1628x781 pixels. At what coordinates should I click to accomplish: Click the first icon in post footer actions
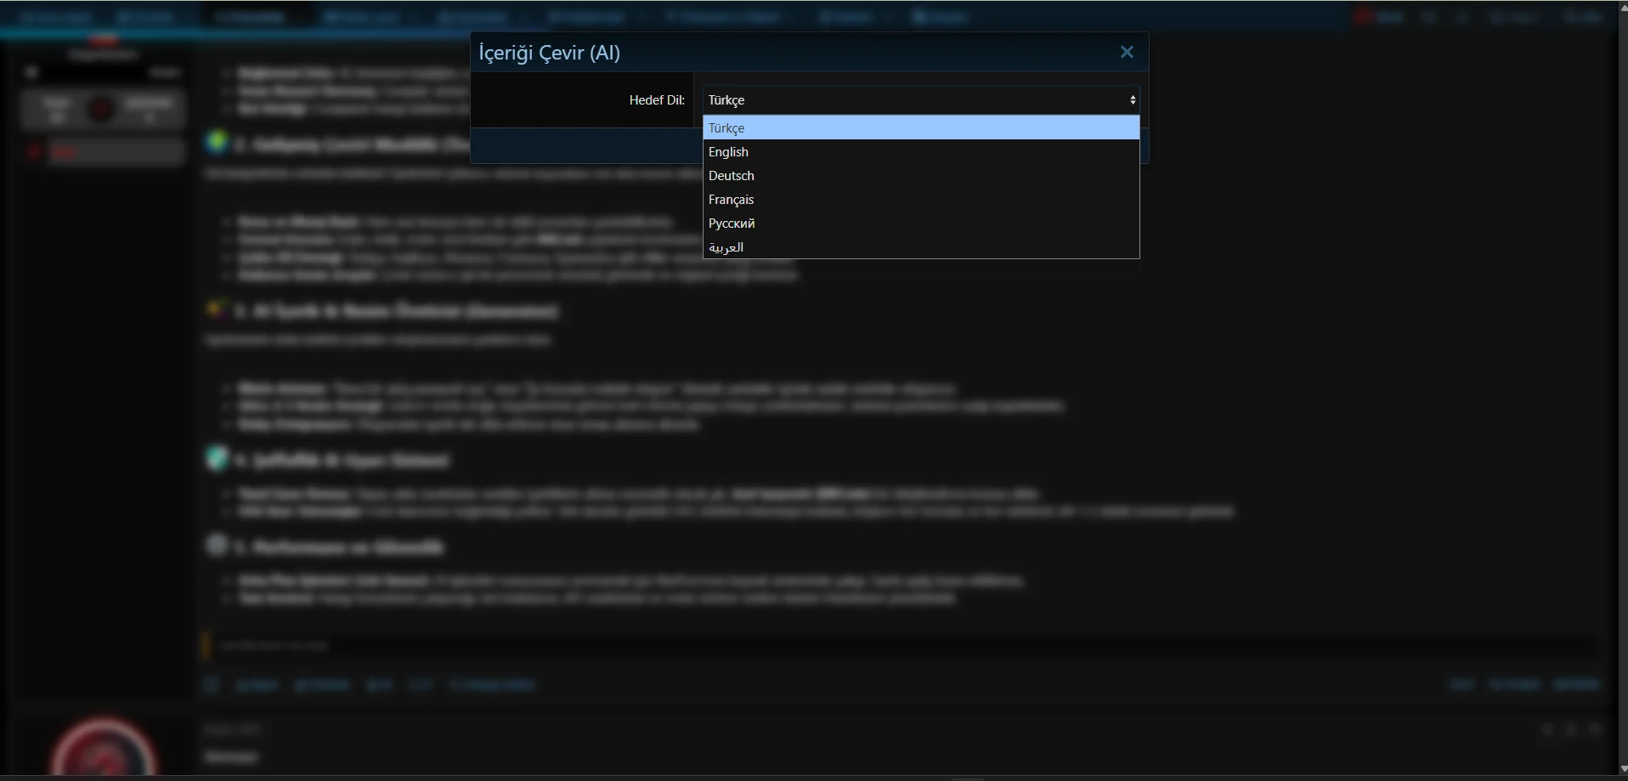click(x=212, y=685)
